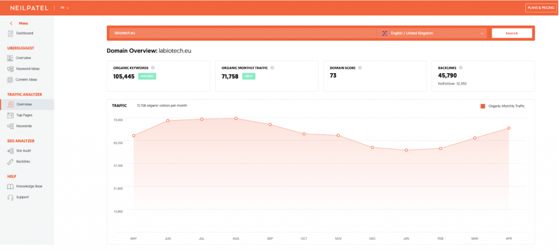The width and height of the screenshot is (559, 250).
Task: Click the domain input showing labiotech.eu
Action: click(x=242, y=33)
